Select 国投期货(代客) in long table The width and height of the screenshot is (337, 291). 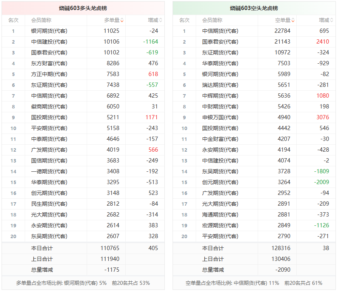pyautogui.click(x=49, y=117)
